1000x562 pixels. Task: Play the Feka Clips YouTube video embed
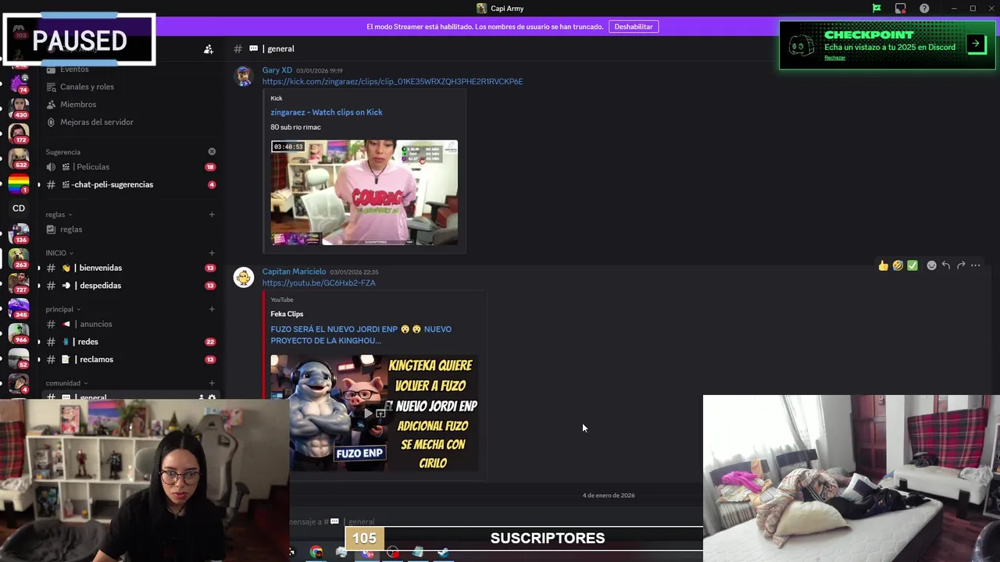369,413
